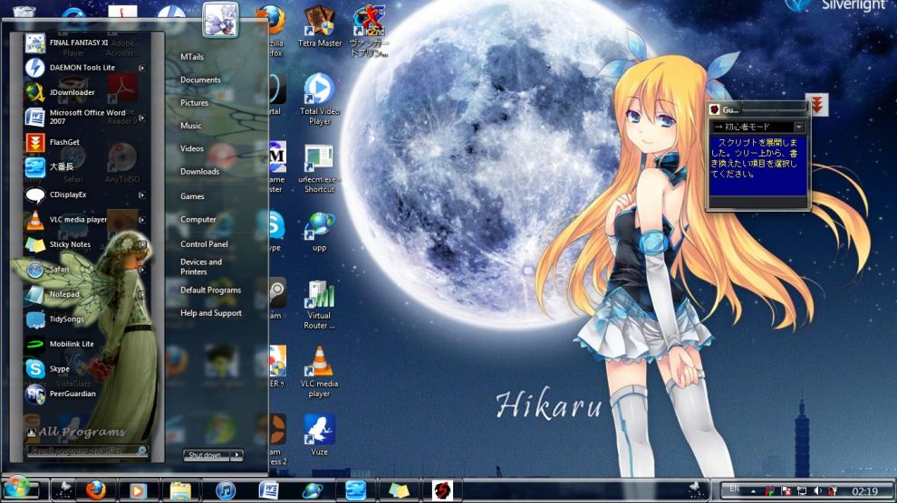Screen dimensions: 897x503
Task: Open Videos from Start menu
Action: [192, 148]
